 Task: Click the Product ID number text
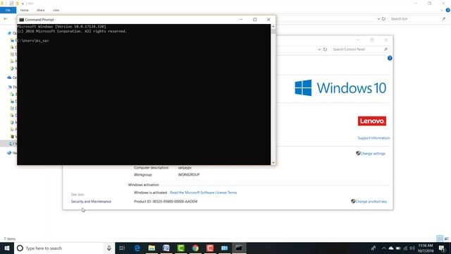[175, 201]
